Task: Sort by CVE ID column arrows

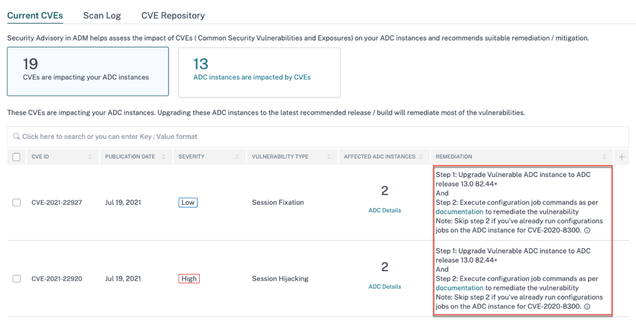Action: [x=90, y=157]
